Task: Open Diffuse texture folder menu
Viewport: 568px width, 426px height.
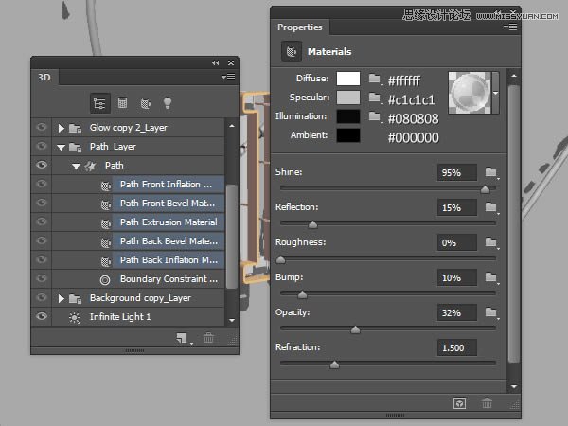Action: pyautogui.click(x=375, y=79)
